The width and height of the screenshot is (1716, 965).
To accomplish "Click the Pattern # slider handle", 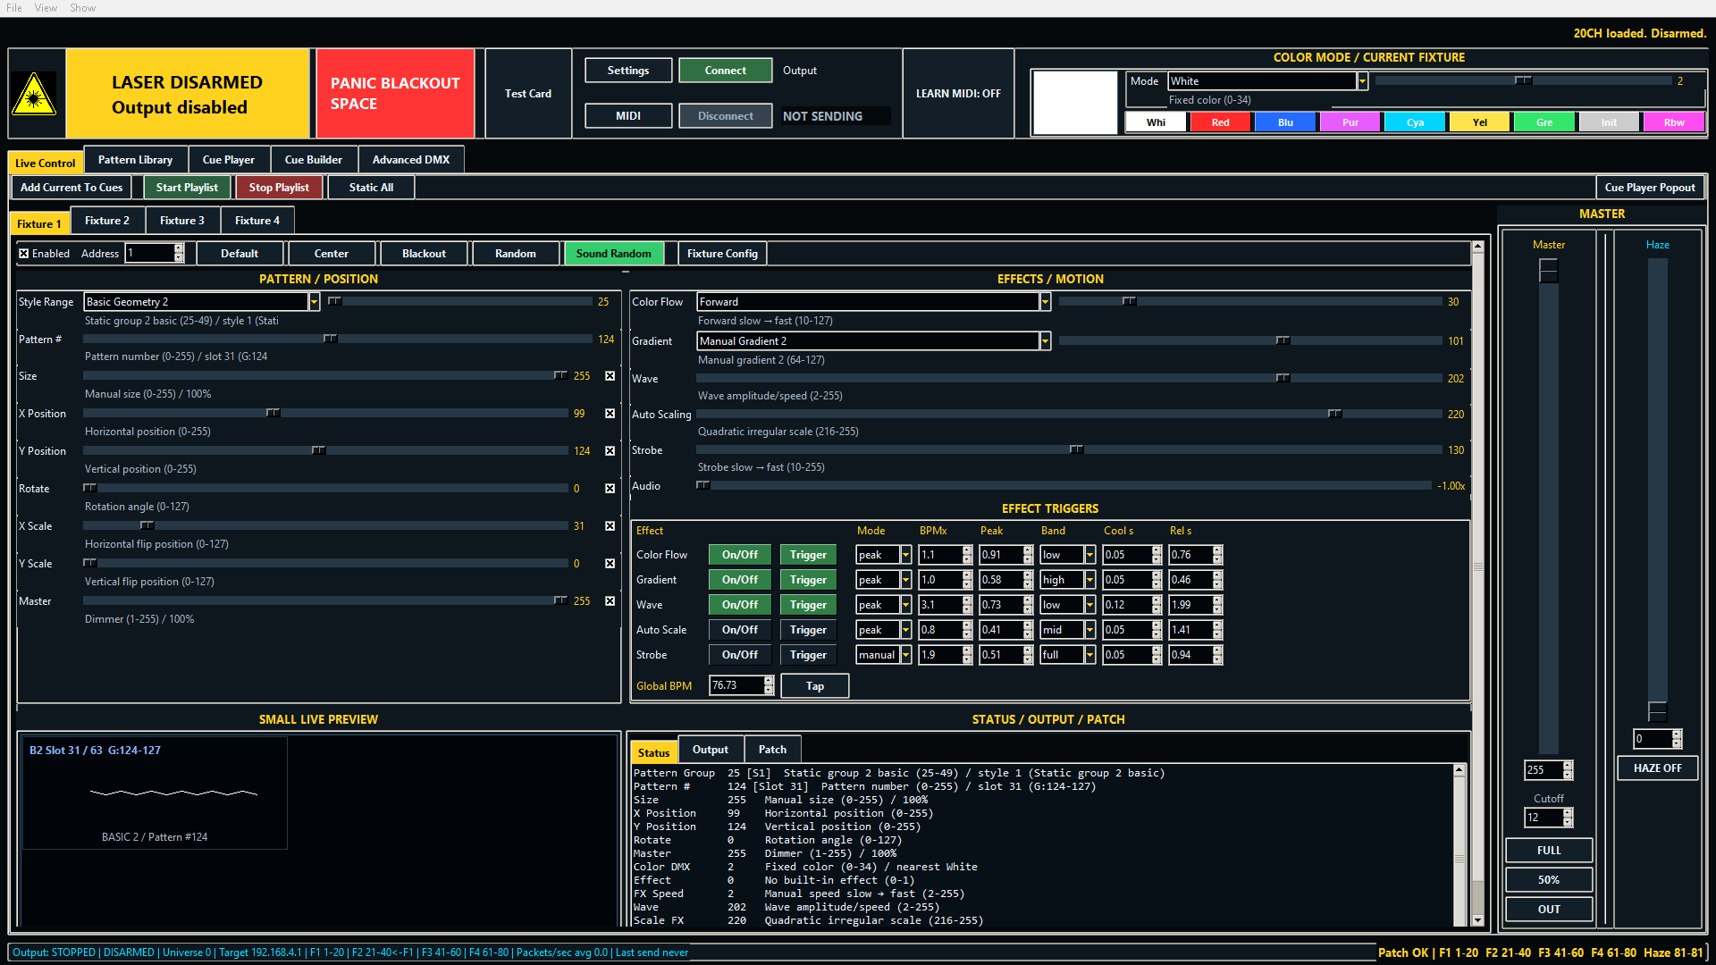I will [x=330, y=339].
